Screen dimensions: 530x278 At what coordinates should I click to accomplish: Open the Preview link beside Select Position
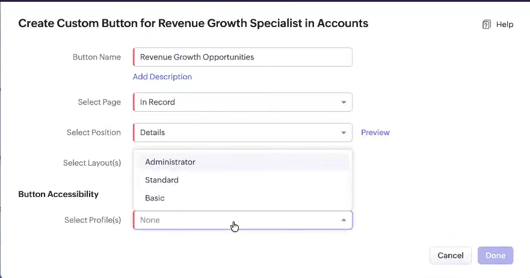point(375,132)
